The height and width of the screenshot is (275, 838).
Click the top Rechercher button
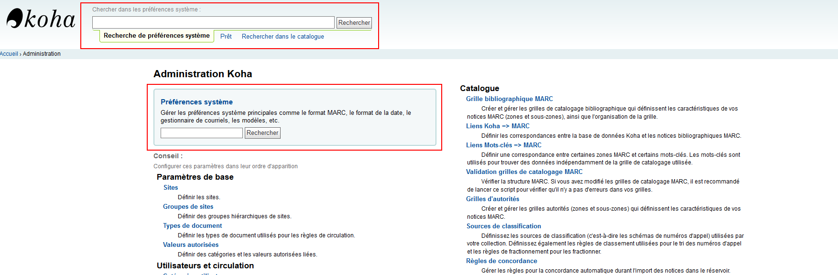pyautogui.click(x=354, y=22)
